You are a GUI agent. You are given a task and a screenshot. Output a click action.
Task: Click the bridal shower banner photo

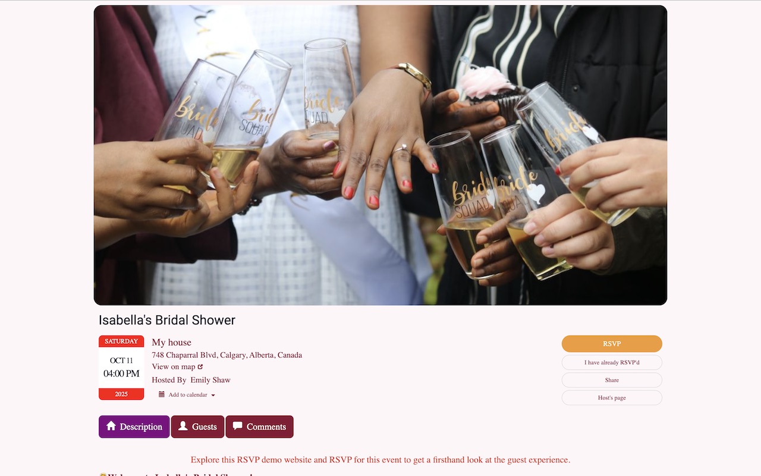[x=380, y=155]
